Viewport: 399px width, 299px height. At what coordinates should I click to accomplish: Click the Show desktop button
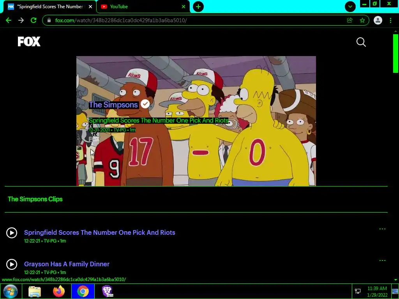(395, 291)
